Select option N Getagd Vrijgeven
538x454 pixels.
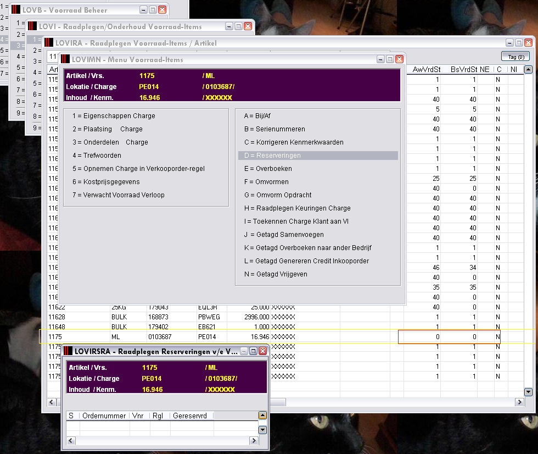[276, 274]
